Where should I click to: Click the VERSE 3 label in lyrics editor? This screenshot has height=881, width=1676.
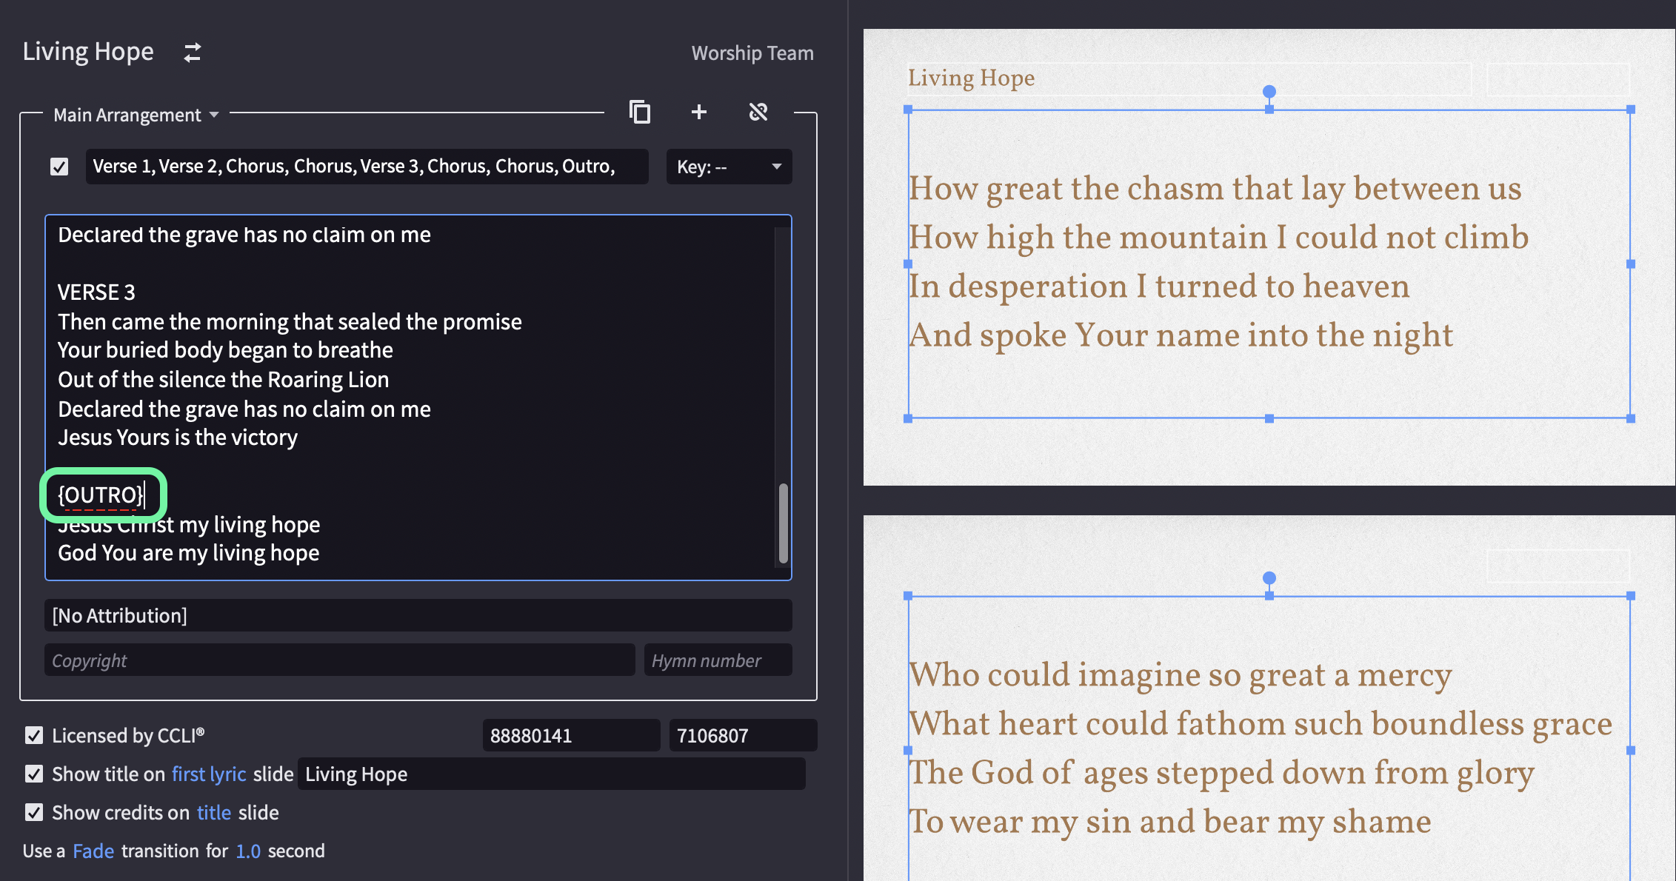tap(96, 292)
